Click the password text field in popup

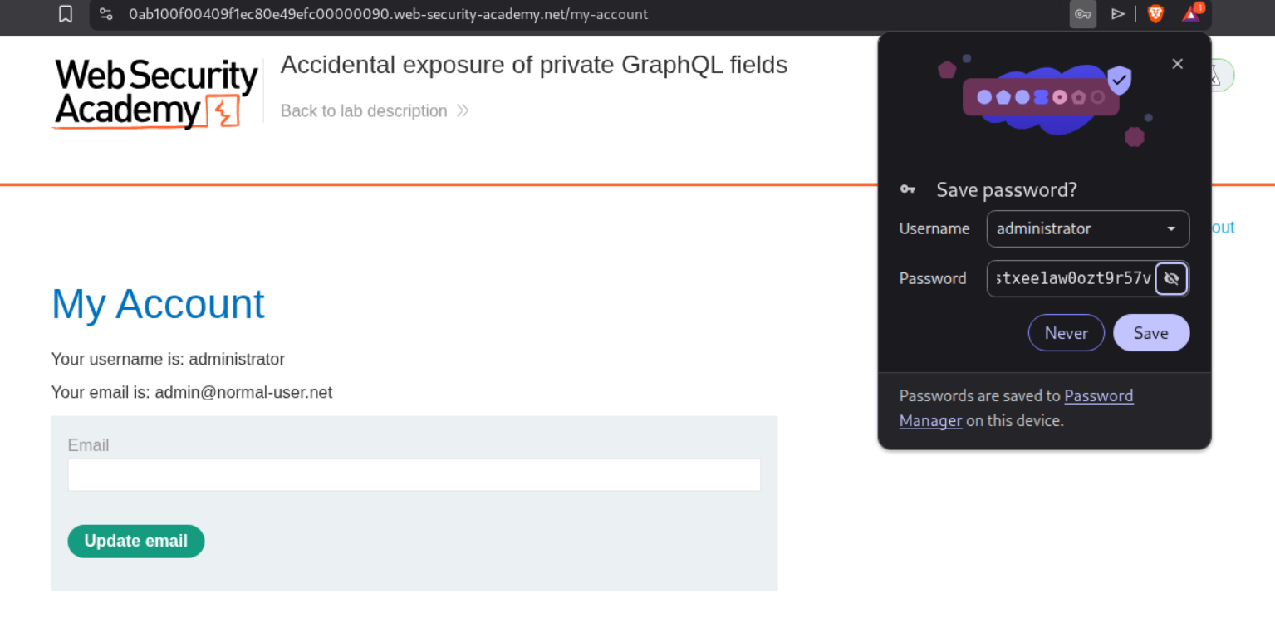click(1070, 279)
